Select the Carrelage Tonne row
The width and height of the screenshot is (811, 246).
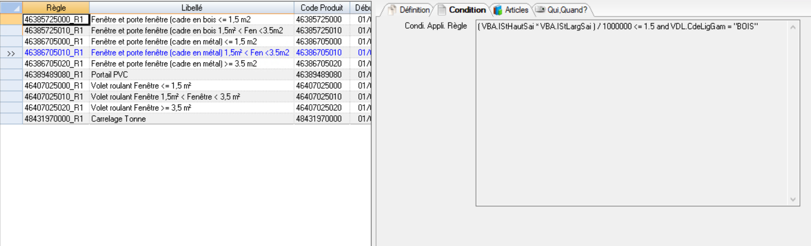118,119
